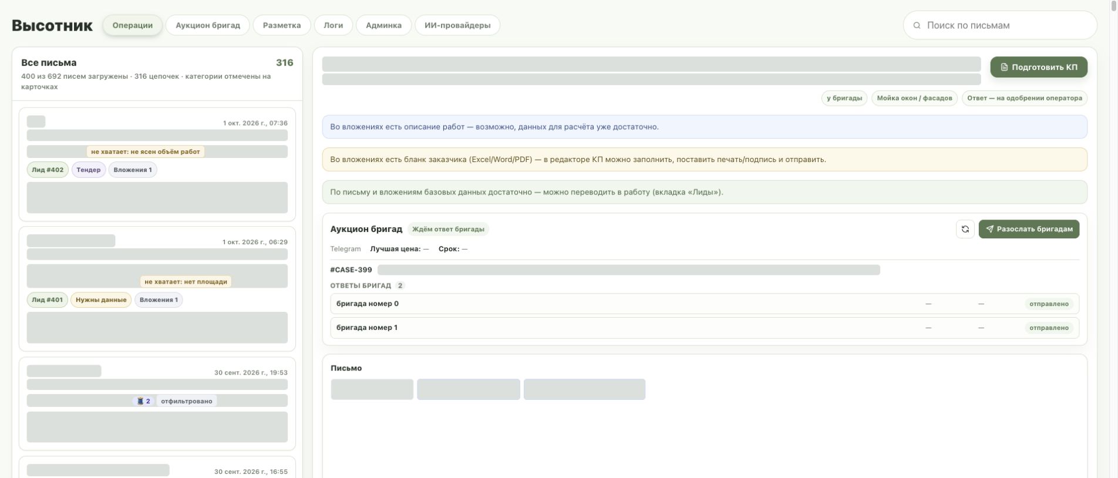Select the бригада номер 0 row
Image resolution: width=1118 pixels, height=478 pixels.
click(705, 304)
